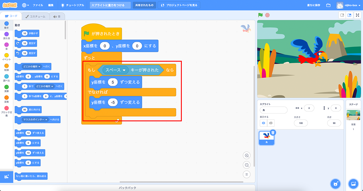Click the sprite name field 鳥
Image resolution: width=363 pixels, height=191 pixels.
(x=273, y=110)
